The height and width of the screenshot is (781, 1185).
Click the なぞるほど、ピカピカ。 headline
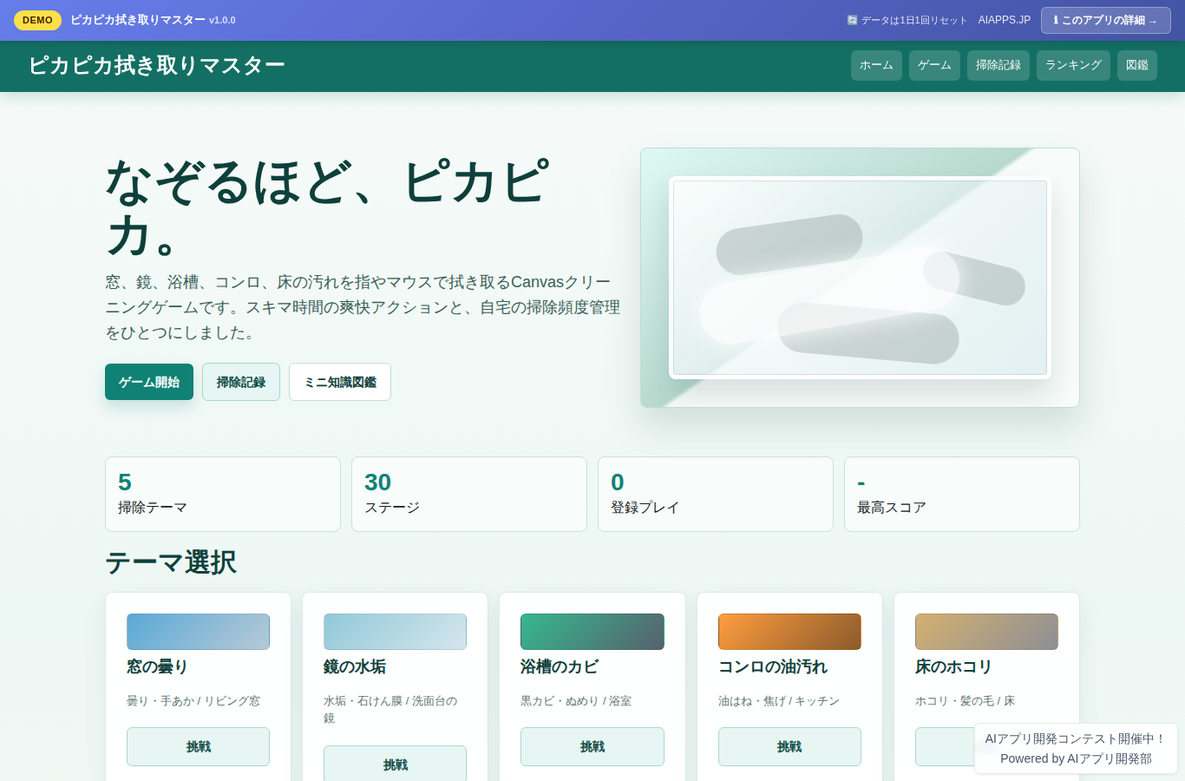[328, 207]
